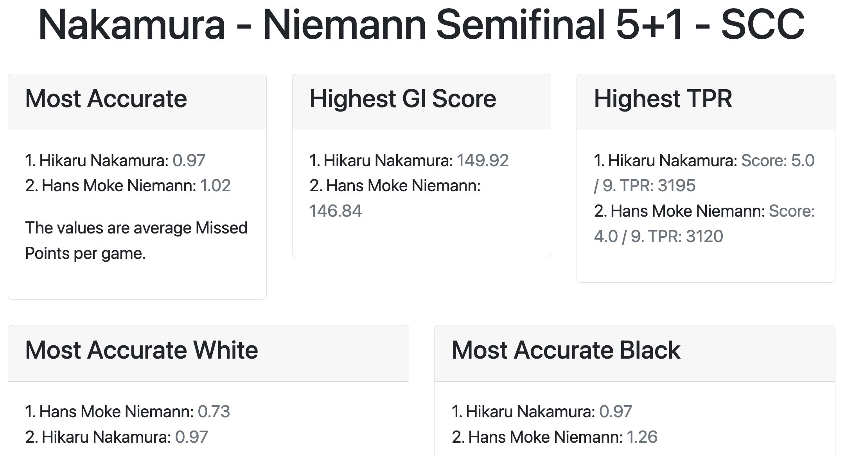Click the Most Accurate card header

tap(106, 99)
